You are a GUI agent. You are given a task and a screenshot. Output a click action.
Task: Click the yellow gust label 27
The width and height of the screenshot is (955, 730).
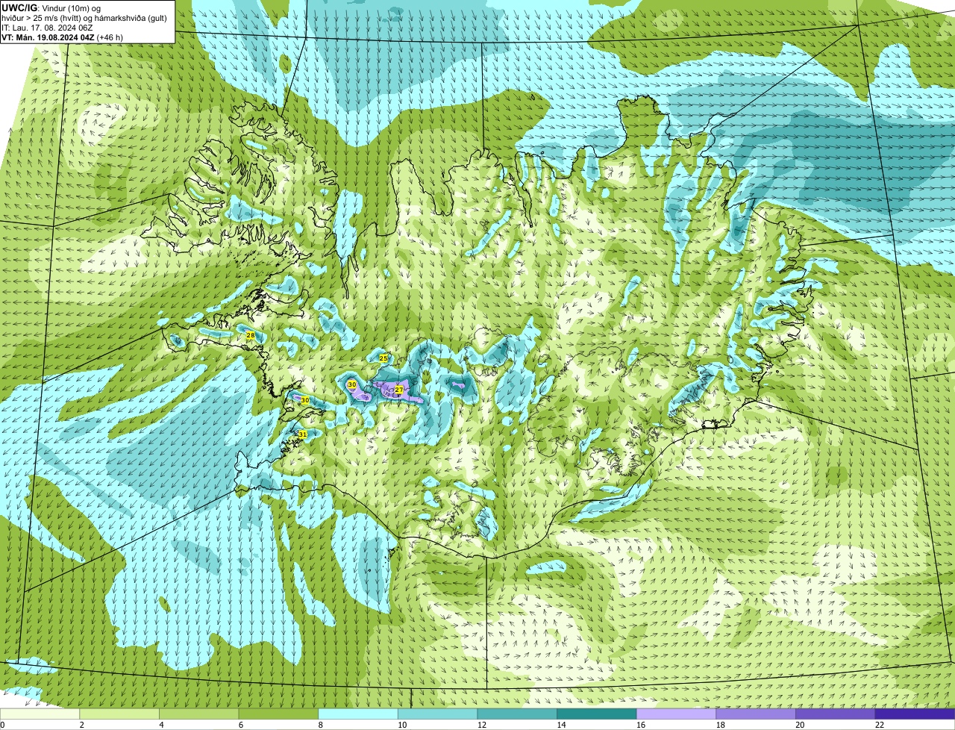click(x=399, y=390)
